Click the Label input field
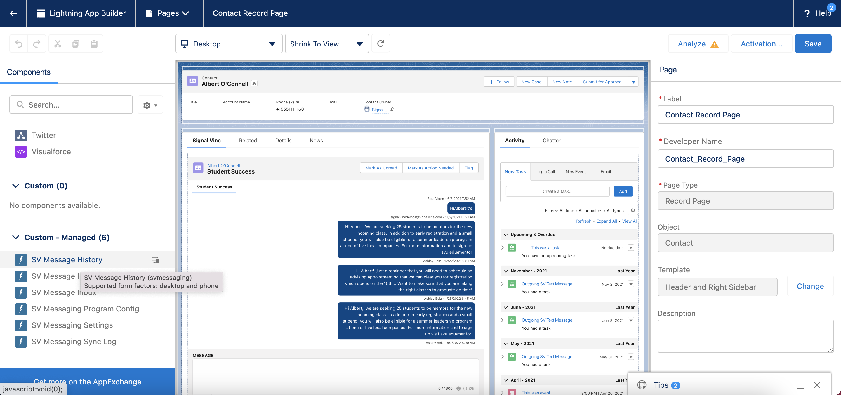The width and height of the screenshot is (841, 395). click(x=745, y=115)
